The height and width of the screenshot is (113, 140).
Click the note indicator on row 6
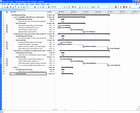coord(7,26)
